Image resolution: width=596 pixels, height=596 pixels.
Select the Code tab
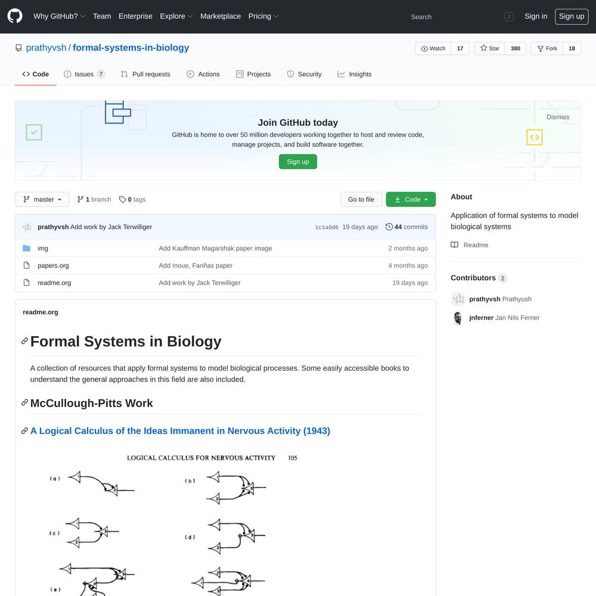coord(35,74)
